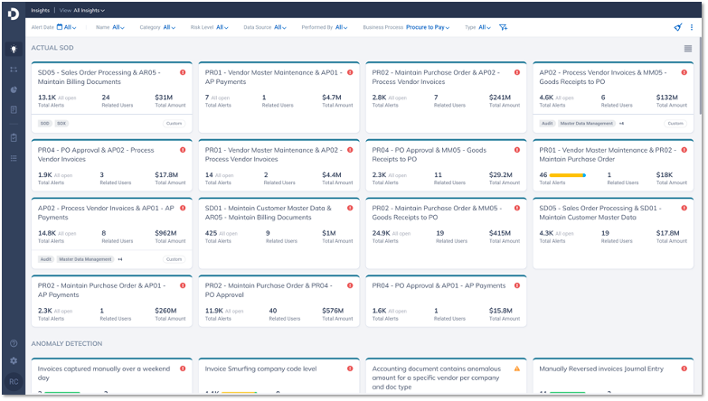Screen dimensions: 708x401
Task: Open PR02 Maintain Purchase Order & PR04 card
Action: [279, 302]
